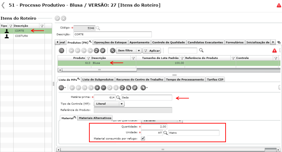Go to last record in Produtos toolbar
This screenshot has height=152, width=282.
pyautogui.click(x=90, y=51)
